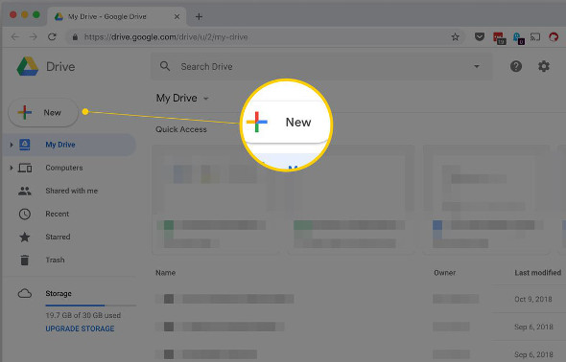Click the Computers devices icon
Screen dimensions: 566x362
tap(25, 168)
